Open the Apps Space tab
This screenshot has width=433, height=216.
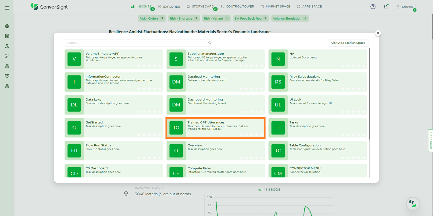pyautogui.click(x=309, y=7)
